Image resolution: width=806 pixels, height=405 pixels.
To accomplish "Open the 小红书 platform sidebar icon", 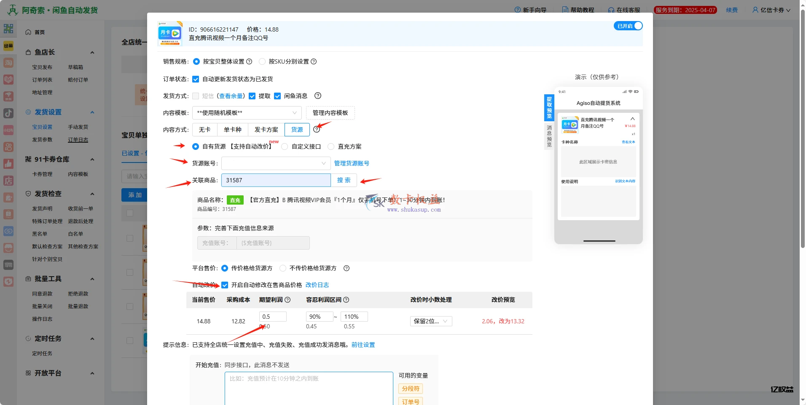I will pos(8,130).
